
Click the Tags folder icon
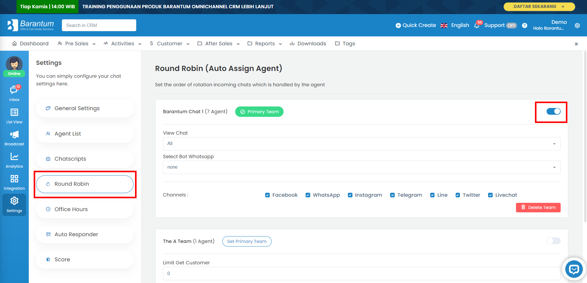(x=337, y=43)
